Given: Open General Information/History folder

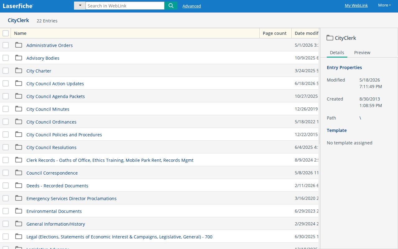Looking at the screenshot, I should tap(56, 224).
